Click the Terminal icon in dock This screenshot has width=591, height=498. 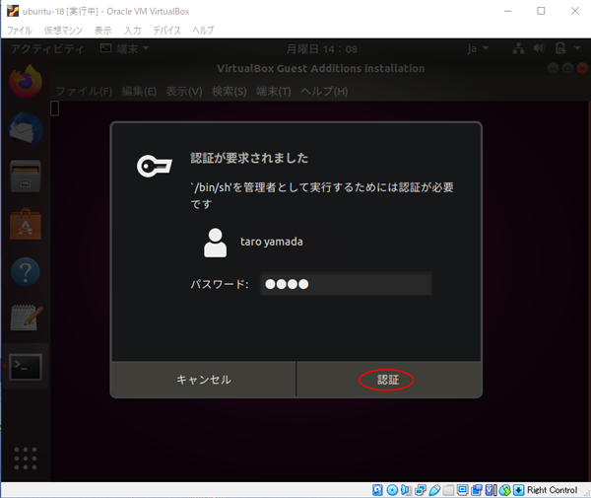[x=26, y=366]
